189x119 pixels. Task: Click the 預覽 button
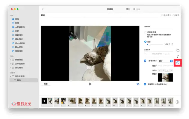click(x=46, y=84)
